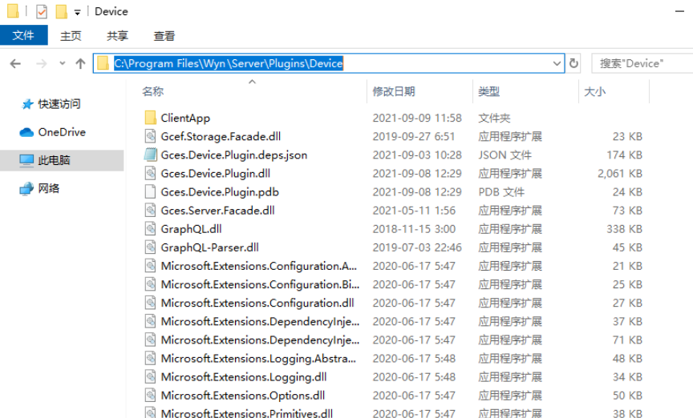This screenshot has width=693, height=418.
Task: Click the 2021-09-09 11:58 date cell
Action: (417, 118)
